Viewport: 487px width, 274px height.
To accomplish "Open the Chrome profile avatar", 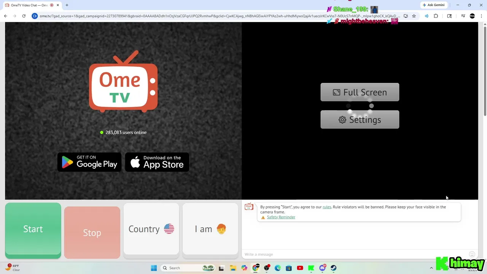I will coord(472,16).
